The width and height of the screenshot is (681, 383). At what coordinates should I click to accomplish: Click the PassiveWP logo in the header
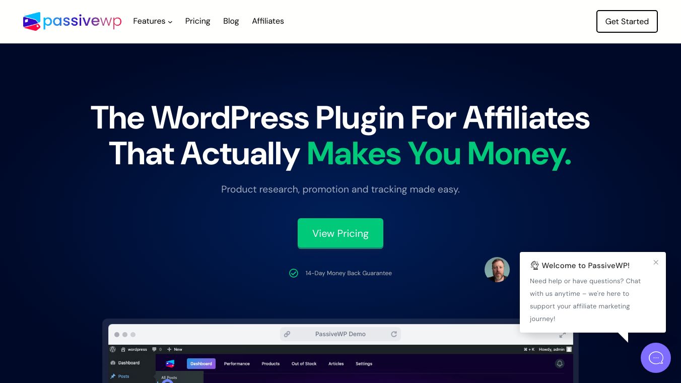[72, 21]
